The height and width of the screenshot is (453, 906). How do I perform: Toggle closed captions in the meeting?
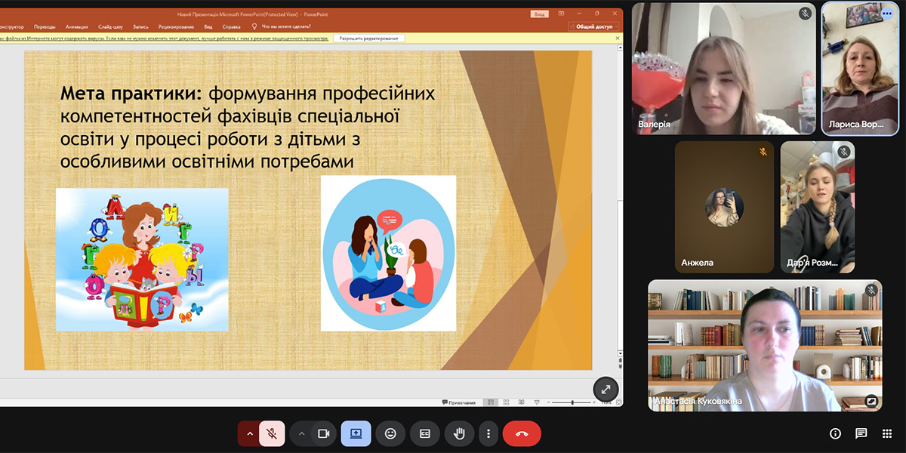425,433
